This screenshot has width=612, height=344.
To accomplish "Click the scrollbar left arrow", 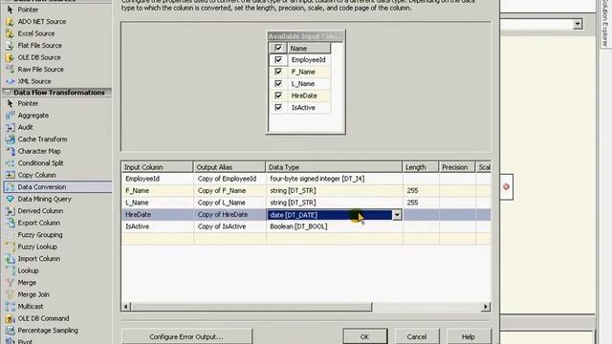I will [x=125, y=307].
